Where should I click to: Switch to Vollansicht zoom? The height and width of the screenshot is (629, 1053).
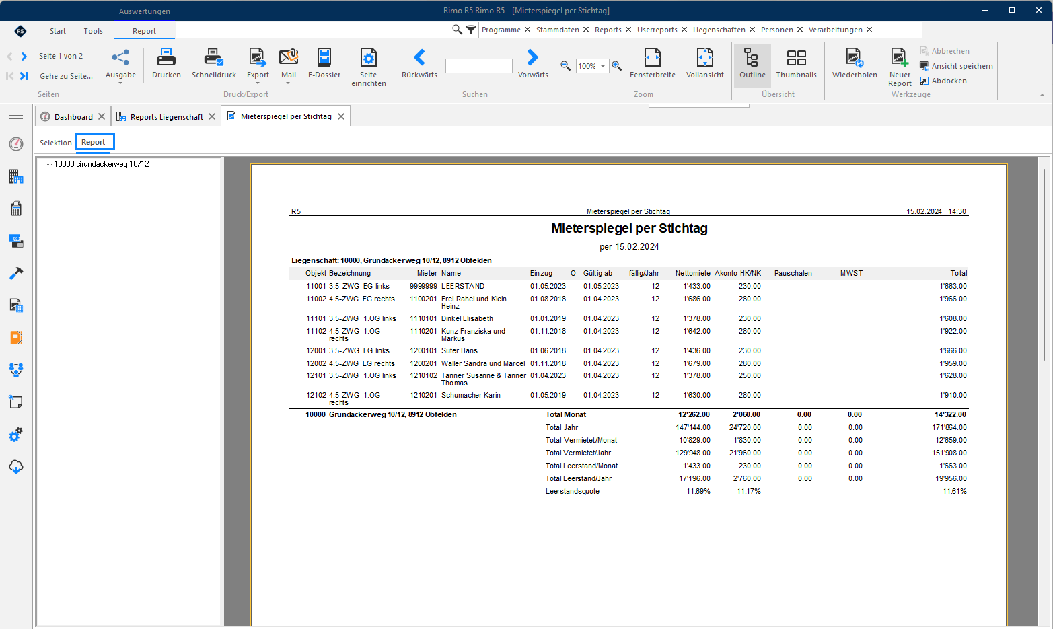(705, 64)
